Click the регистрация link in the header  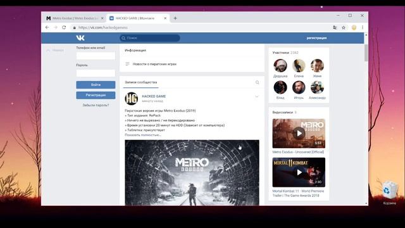316,38
